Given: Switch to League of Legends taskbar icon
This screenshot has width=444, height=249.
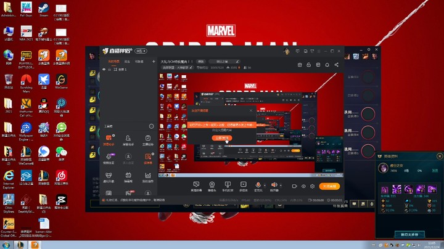Looking at the screenshot, I should [x=21, y=245].
